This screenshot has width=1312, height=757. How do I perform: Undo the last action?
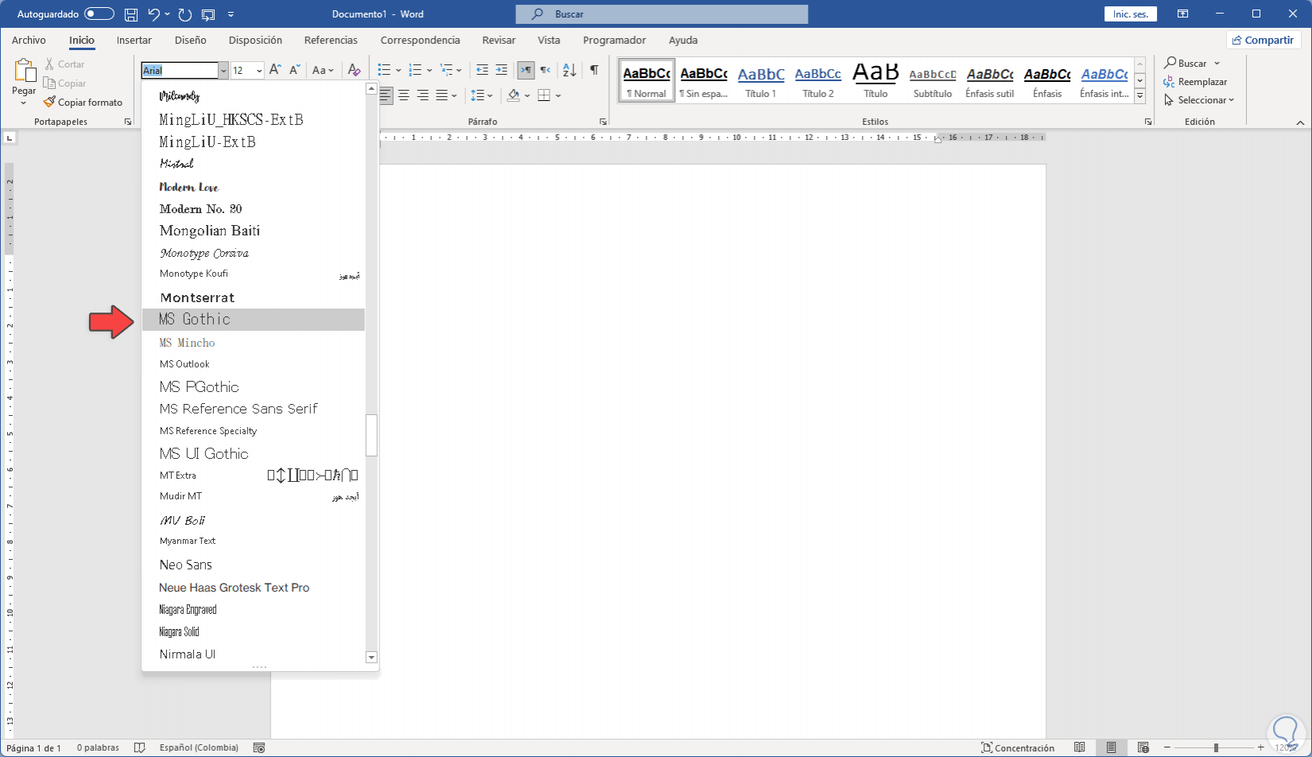154,14
